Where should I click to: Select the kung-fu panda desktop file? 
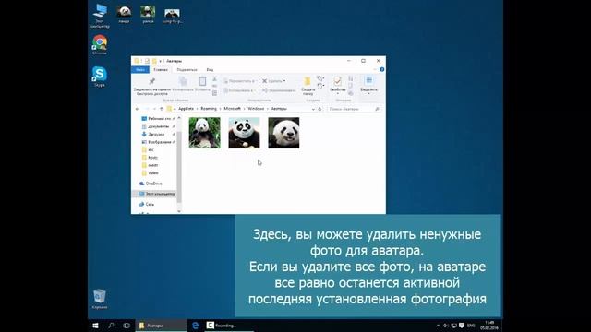coord(173,16)
